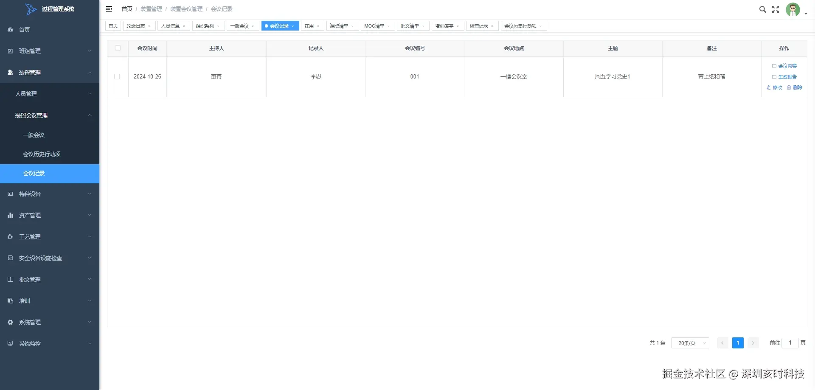Check the select-all header checkbox
This screenshot has height=390, width=815.
[x=118, y=48]
